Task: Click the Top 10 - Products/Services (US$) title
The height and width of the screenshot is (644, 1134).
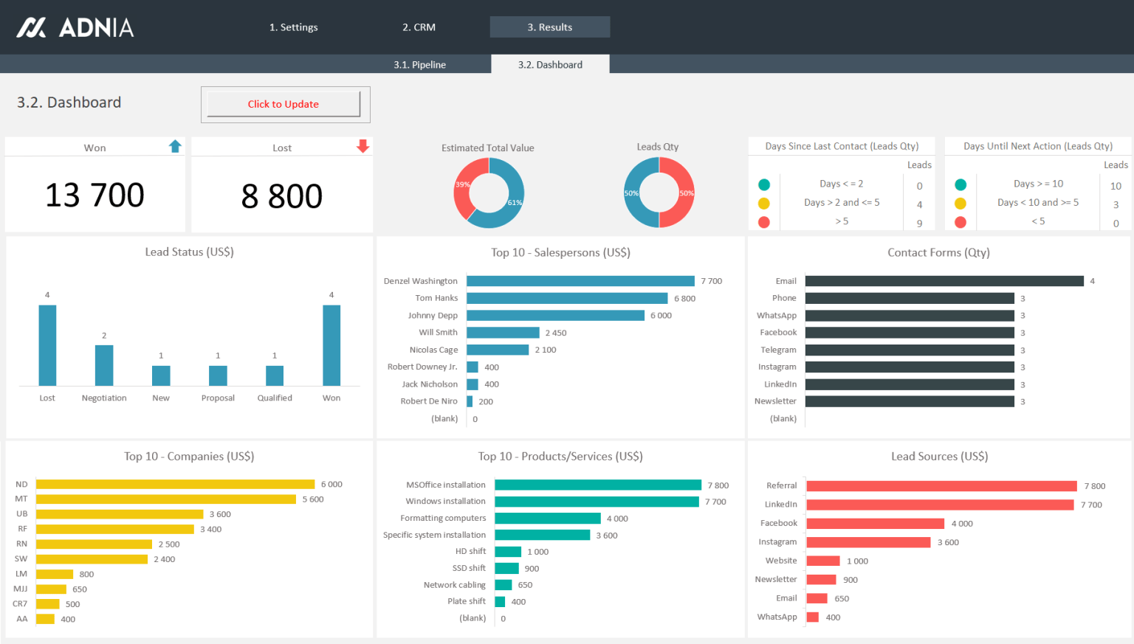Action: pos(560,456)
